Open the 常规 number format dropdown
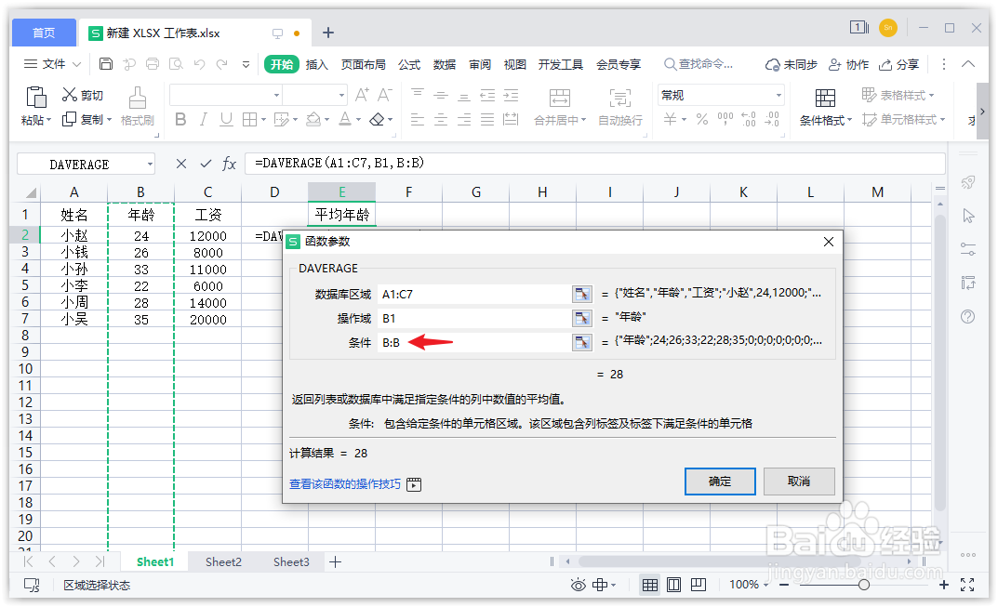Image resolution: width=998 pixels, height=607 pixels. (721, 94)
